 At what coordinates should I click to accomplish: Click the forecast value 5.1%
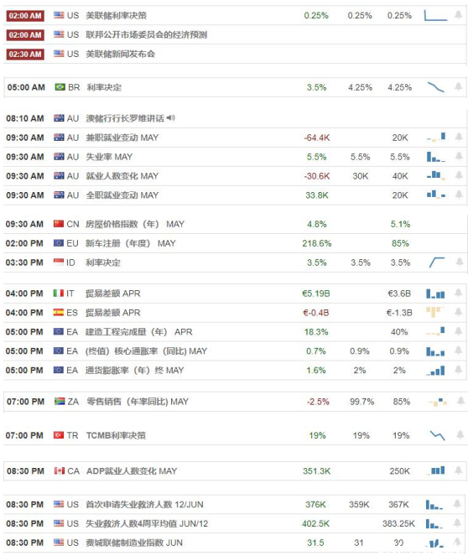400,224
